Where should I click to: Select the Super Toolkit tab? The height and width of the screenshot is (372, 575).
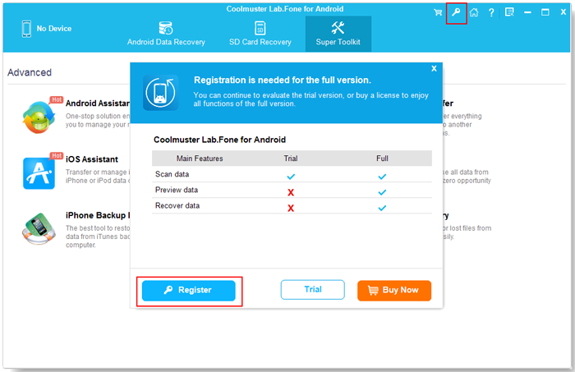click(x=338, y=34)
